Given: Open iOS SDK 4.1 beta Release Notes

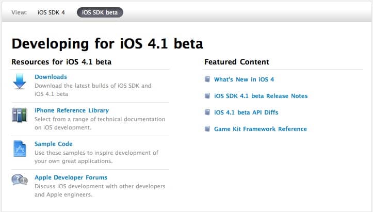Looking at the screenshot, I should [261, 96].
